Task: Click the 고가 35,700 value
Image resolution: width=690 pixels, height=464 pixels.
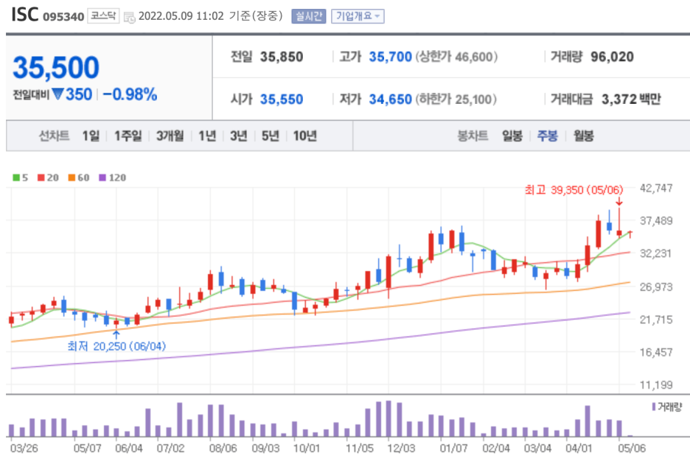Action: 390,57
